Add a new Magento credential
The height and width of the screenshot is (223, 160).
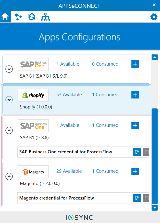[135, 171]
